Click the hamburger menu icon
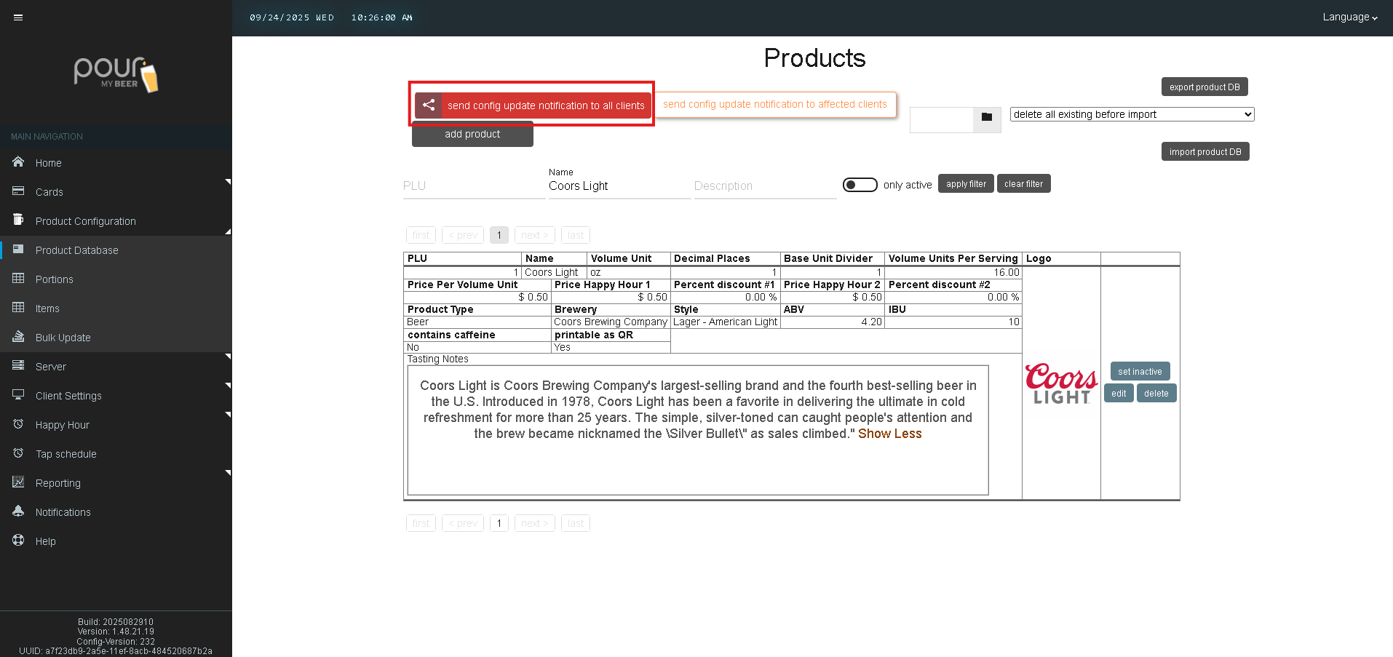The height and width of the screenshot is (657, 1393). click(x=18, y=17)
